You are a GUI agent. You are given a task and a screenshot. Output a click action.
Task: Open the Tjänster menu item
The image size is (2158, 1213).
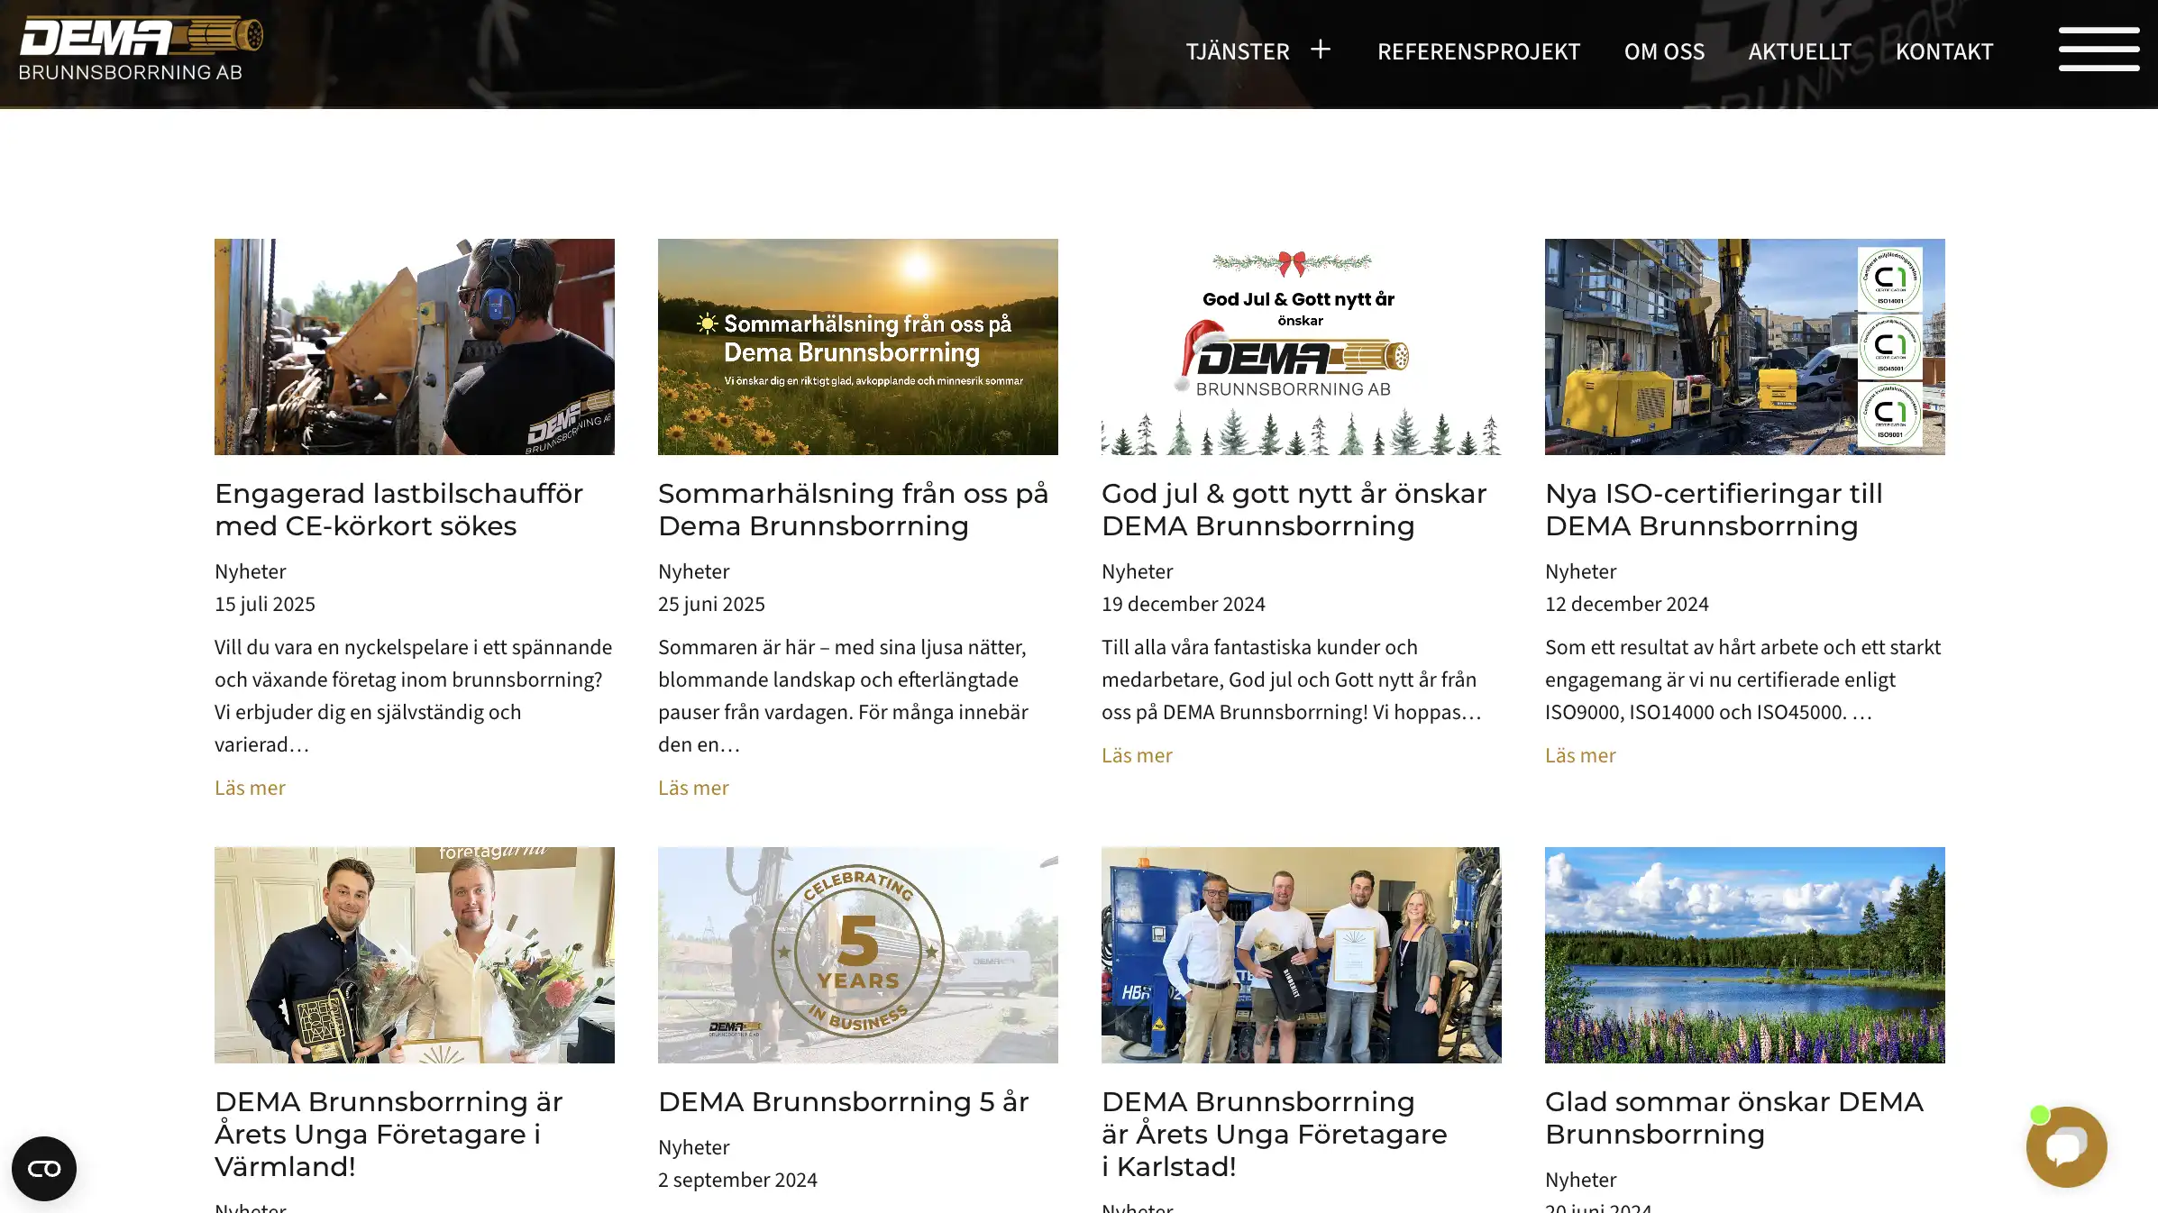point(1237,51)
